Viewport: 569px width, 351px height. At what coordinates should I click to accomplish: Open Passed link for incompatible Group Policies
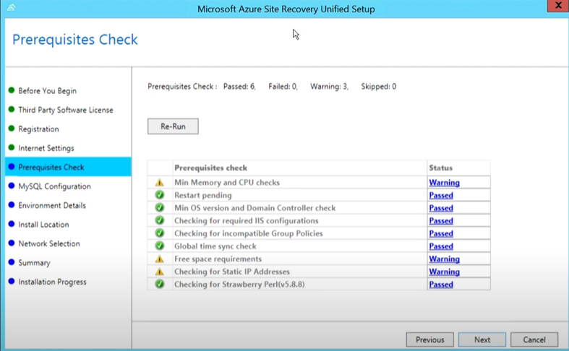441,233
